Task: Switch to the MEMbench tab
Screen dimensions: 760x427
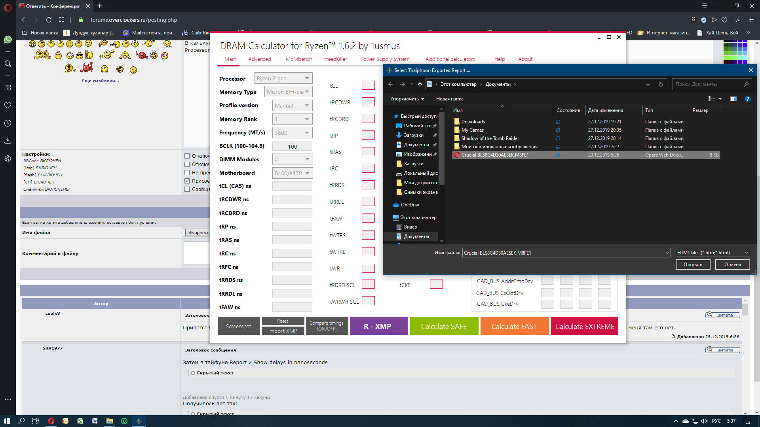Action: 298,59
